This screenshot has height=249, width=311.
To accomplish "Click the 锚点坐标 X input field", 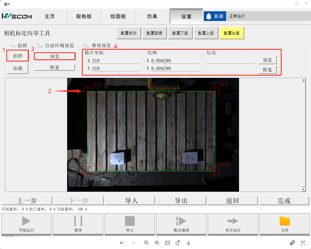I will click(x=115, y=61).
